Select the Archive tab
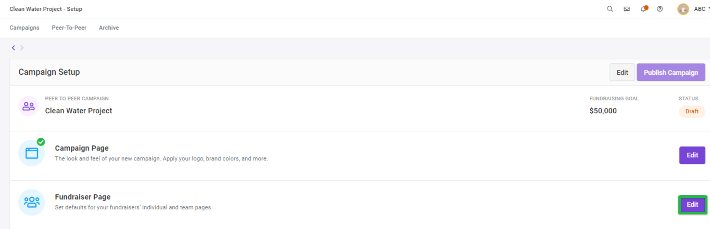The height and width of the screenshot is (229, 710). [x=109, y=28]
